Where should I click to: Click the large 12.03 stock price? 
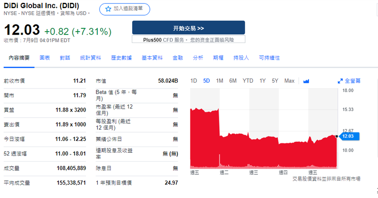click(x=22, y=30)
